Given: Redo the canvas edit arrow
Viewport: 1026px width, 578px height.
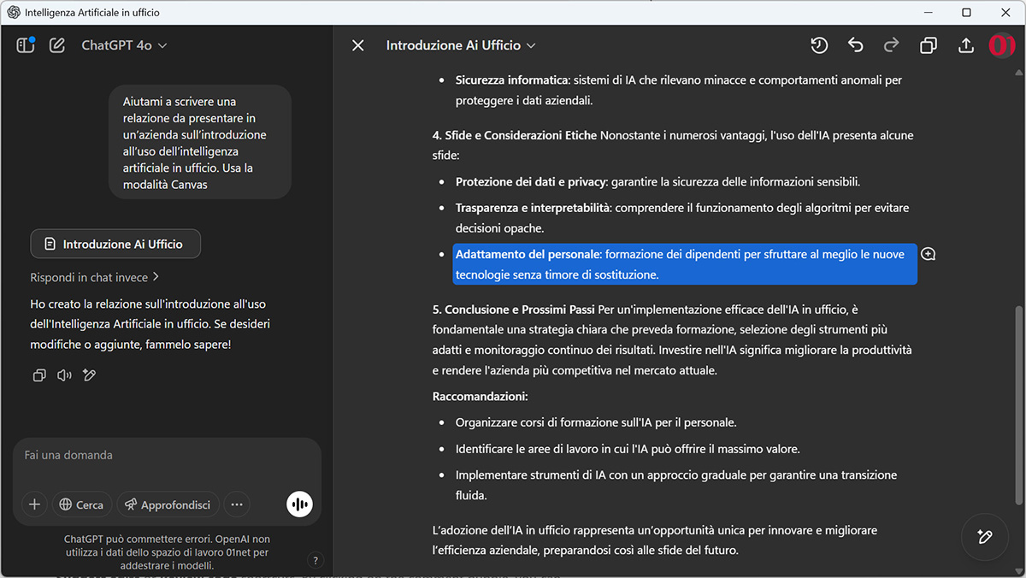Looking at the screenshot, I should (x=892, y=45).
